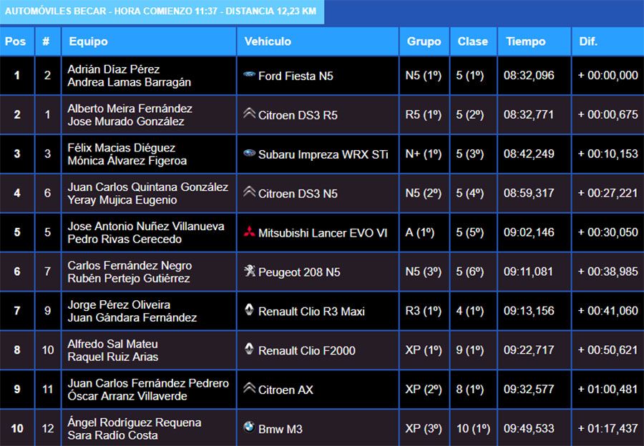Click the Mitsubishi logo beside Lancer EVO VI

[x=249, y=232]
